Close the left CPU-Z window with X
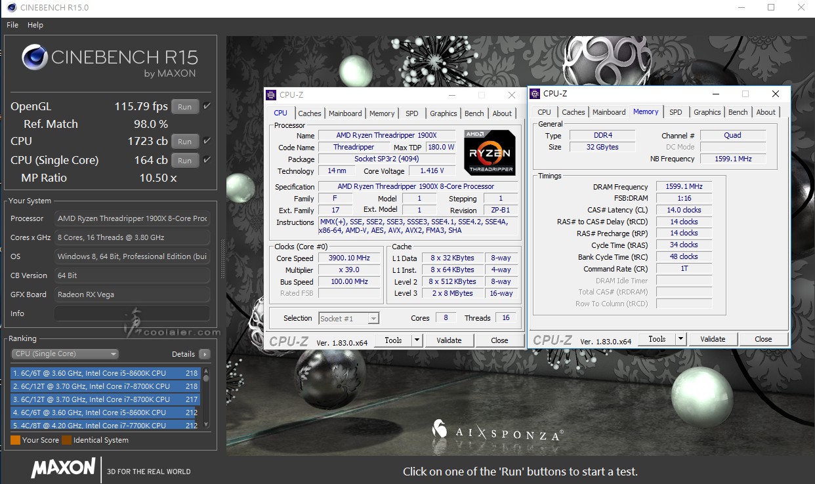815x484 pixels. click(x=511, y=95)
